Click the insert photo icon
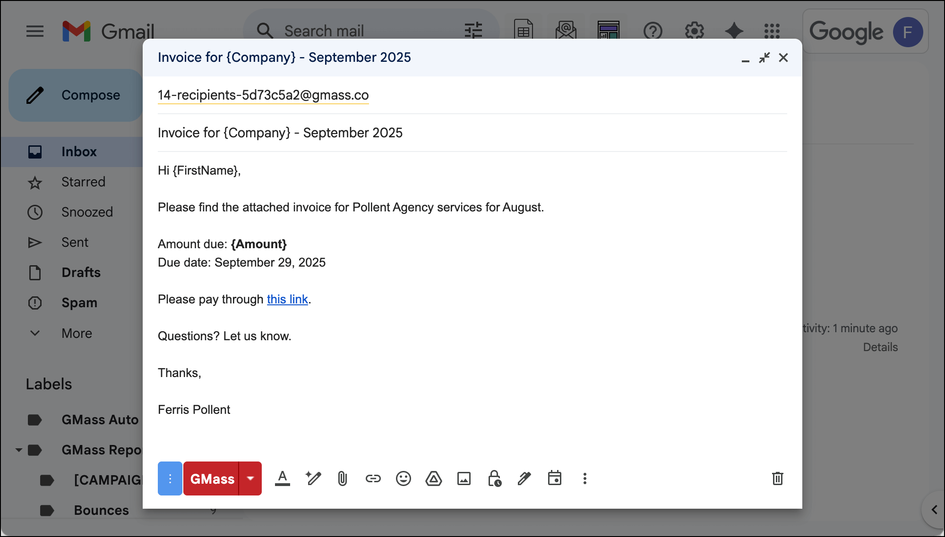945x537 pixels. coord(464,478)
